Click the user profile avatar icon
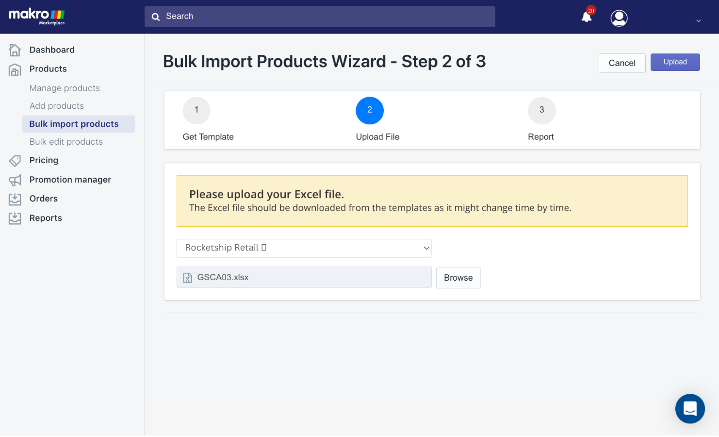The image size is (719, 437). pos(619,18)
